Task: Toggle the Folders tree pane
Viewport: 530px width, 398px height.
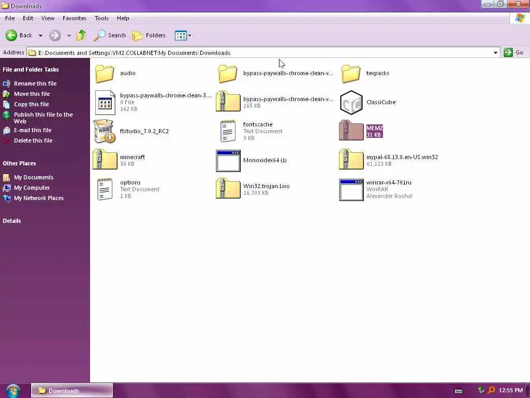Action: click(149, 35)
